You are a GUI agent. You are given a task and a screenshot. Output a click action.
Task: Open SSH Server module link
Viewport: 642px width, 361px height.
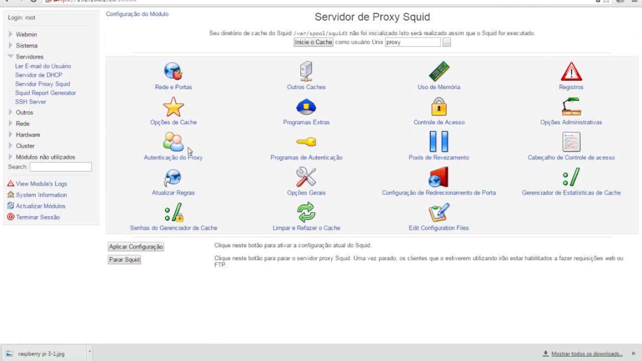click(x=31, y=102)
